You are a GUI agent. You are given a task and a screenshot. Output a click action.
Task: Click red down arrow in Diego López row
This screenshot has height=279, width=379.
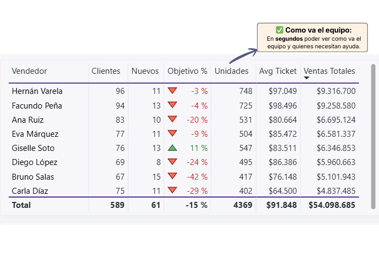[x=172, y=162]
